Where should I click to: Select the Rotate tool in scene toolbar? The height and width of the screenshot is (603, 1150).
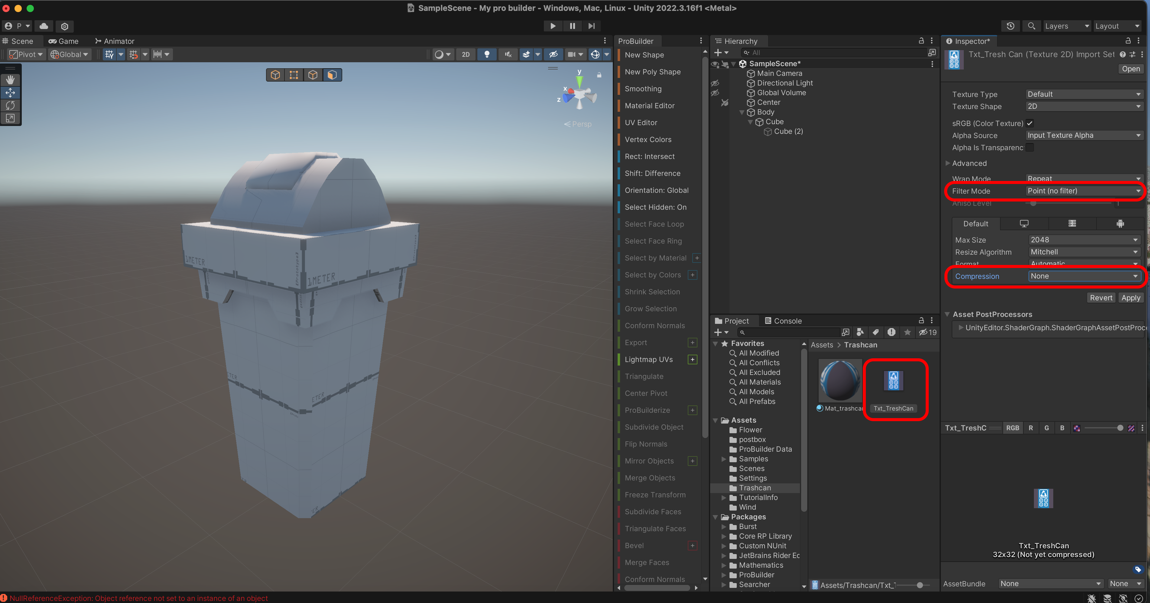[x=10, y=105]
